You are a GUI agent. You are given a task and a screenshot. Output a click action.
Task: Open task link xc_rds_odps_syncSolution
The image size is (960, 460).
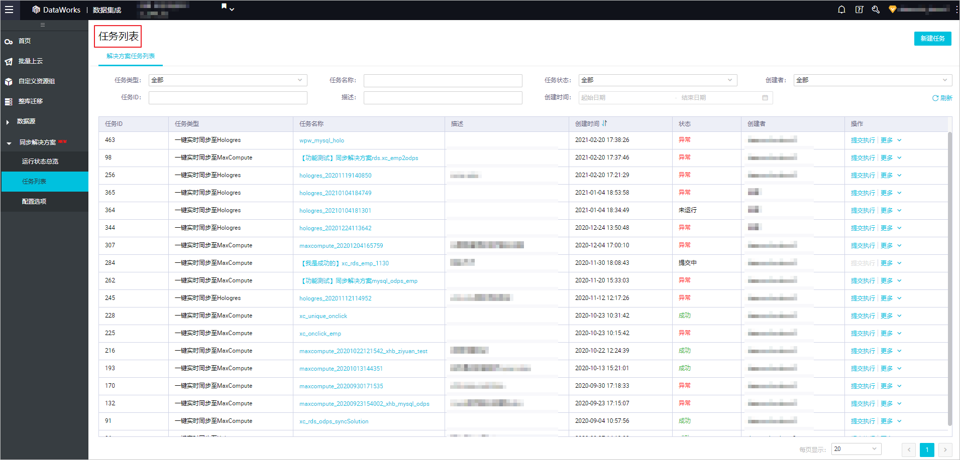point(334,421)
